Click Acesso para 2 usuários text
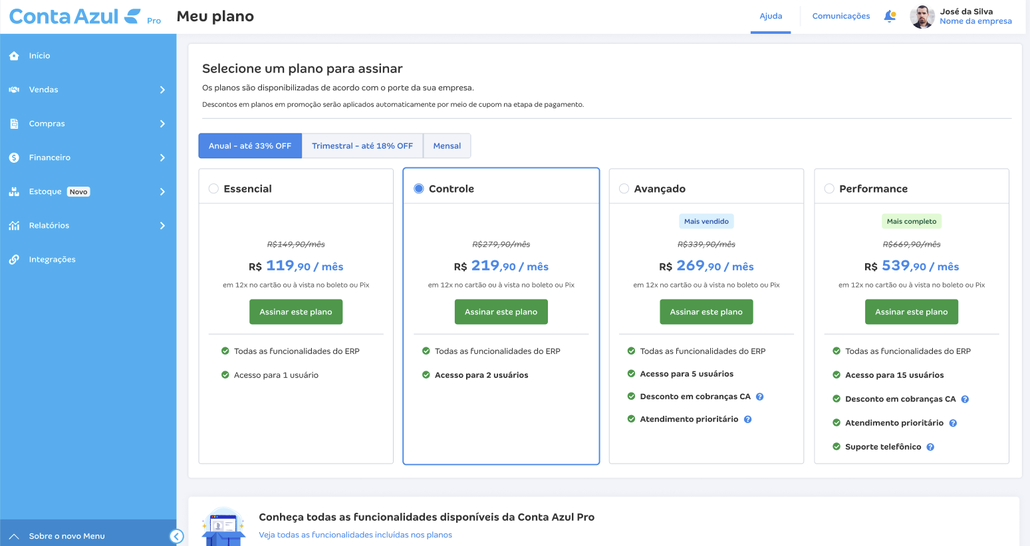Screen dimensions: 1030x546 point(481,375)
